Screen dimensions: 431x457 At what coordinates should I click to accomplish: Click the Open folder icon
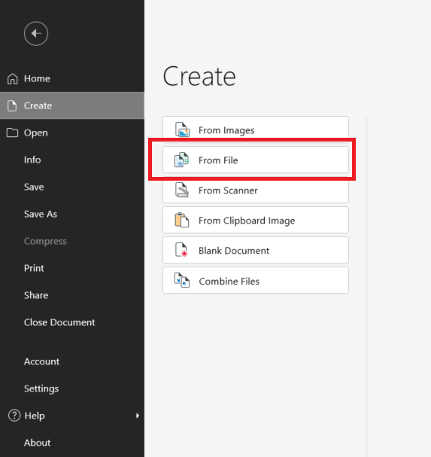coord(12,133)
